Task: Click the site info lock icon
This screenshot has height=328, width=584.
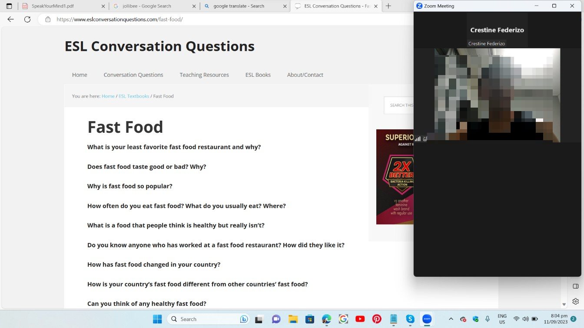Action: coord(48,19)
